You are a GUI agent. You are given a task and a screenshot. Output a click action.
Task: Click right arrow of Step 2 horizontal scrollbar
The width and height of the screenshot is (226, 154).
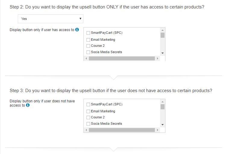[x=157, y=59]
